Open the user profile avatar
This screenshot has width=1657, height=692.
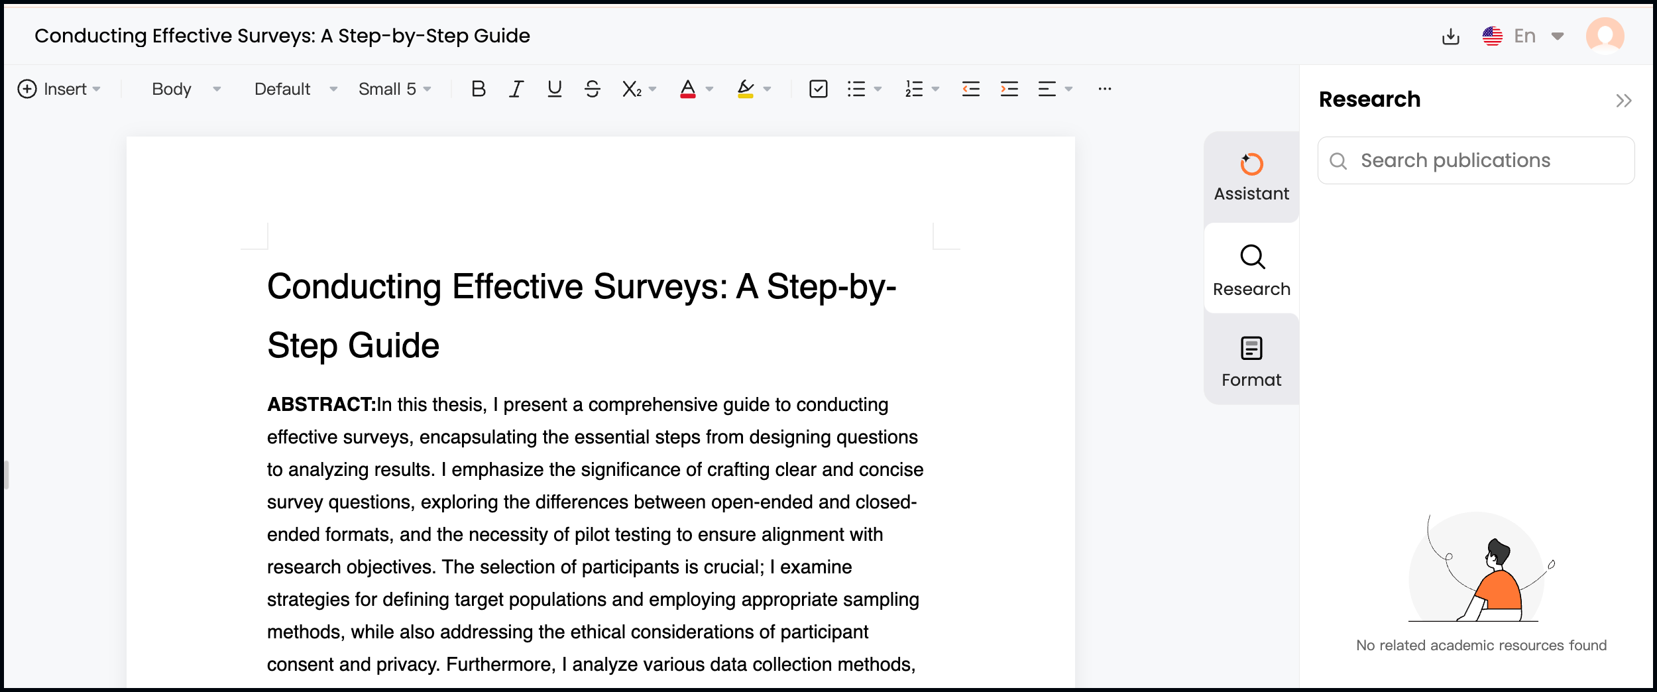click(1605, 36)
